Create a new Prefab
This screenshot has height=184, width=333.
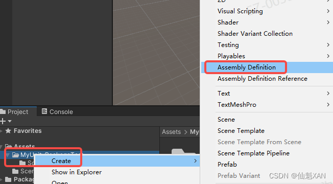click(267, 165)
